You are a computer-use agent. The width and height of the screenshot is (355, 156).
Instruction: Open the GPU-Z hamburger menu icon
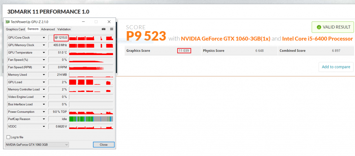click(111, 29)
